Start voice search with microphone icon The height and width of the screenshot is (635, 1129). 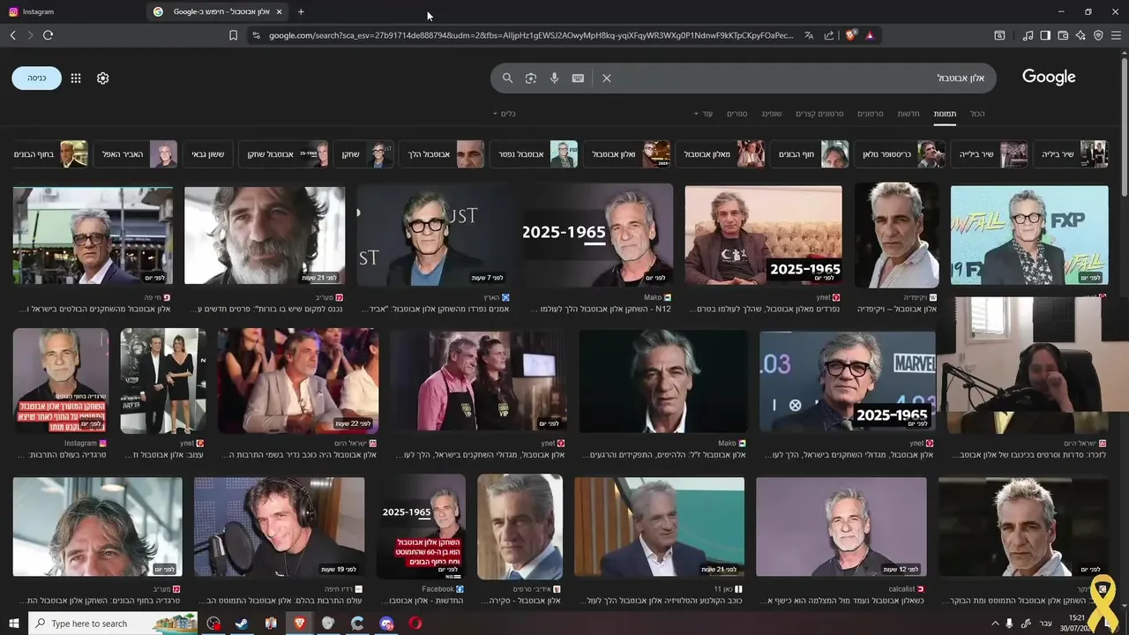[x=554, y=78]
